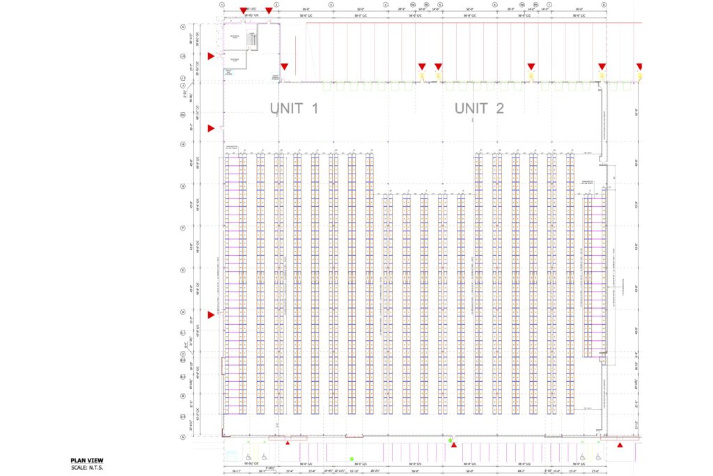
Task: Click the leftmost wheelchair accessible parking symbol
Action: tap(248, 456)
